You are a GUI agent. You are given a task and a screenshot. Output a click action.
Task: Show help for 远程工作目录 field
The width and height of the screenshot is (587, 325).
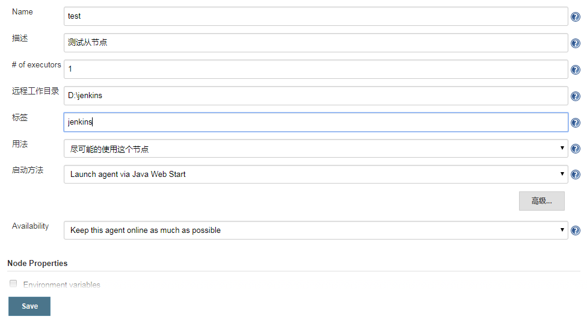coord(576,96)
